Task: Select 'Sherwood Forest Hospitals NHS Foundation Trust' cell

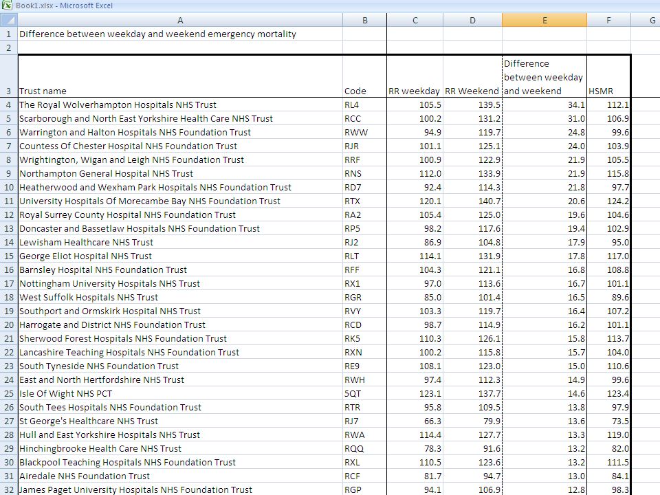Action: tap(180, 338)
